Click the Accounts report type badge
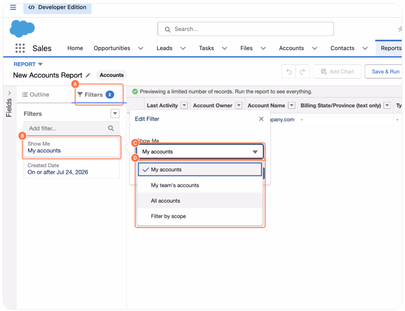 pos(111,75)
